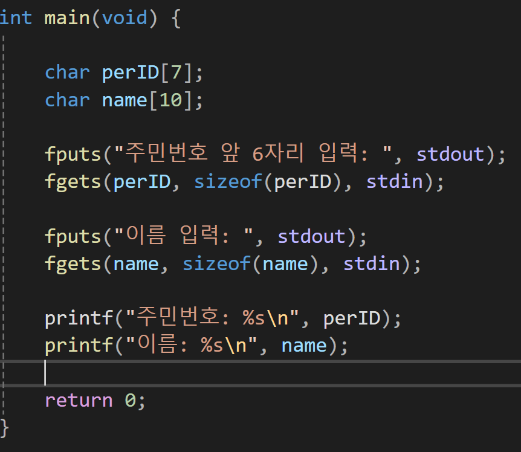Click the string '주민번호 앞 6자리 입력: '
521x452 pixels.
click(253, 153)
